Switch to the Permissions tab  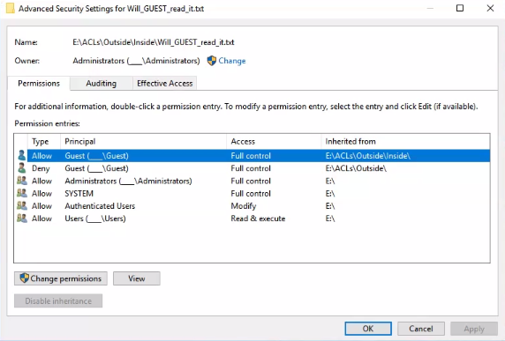pos(39,83)
